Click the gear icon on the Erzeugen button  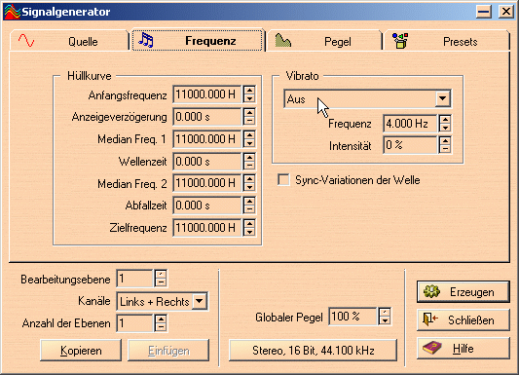[x=432, y=291]
